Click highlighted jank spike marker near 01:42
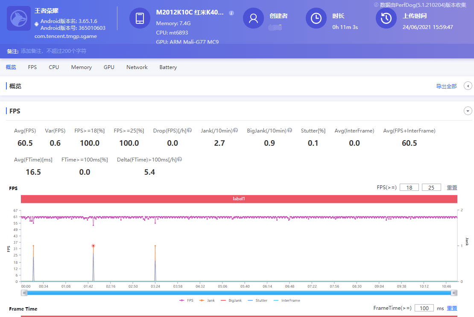474x317 pixels. tap(93, 246)
